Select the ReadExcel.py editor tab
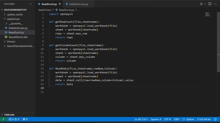This screenshot has width=220, height=123. point(49,4)
